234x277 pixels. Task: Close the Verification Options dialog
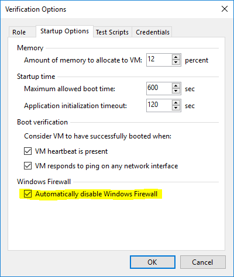coord(225,9)
